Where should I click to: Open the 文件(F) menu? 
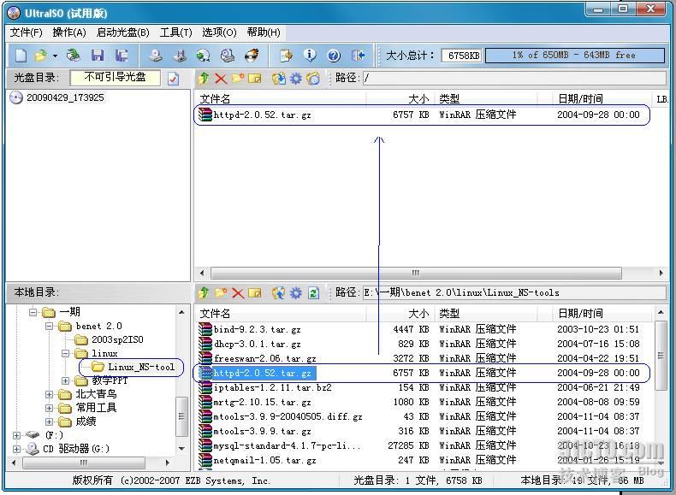coord(26,32)
